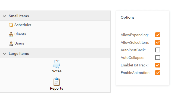Click the Large Items header title
Viewport: 174px width, 108px height.
[19, 54]
